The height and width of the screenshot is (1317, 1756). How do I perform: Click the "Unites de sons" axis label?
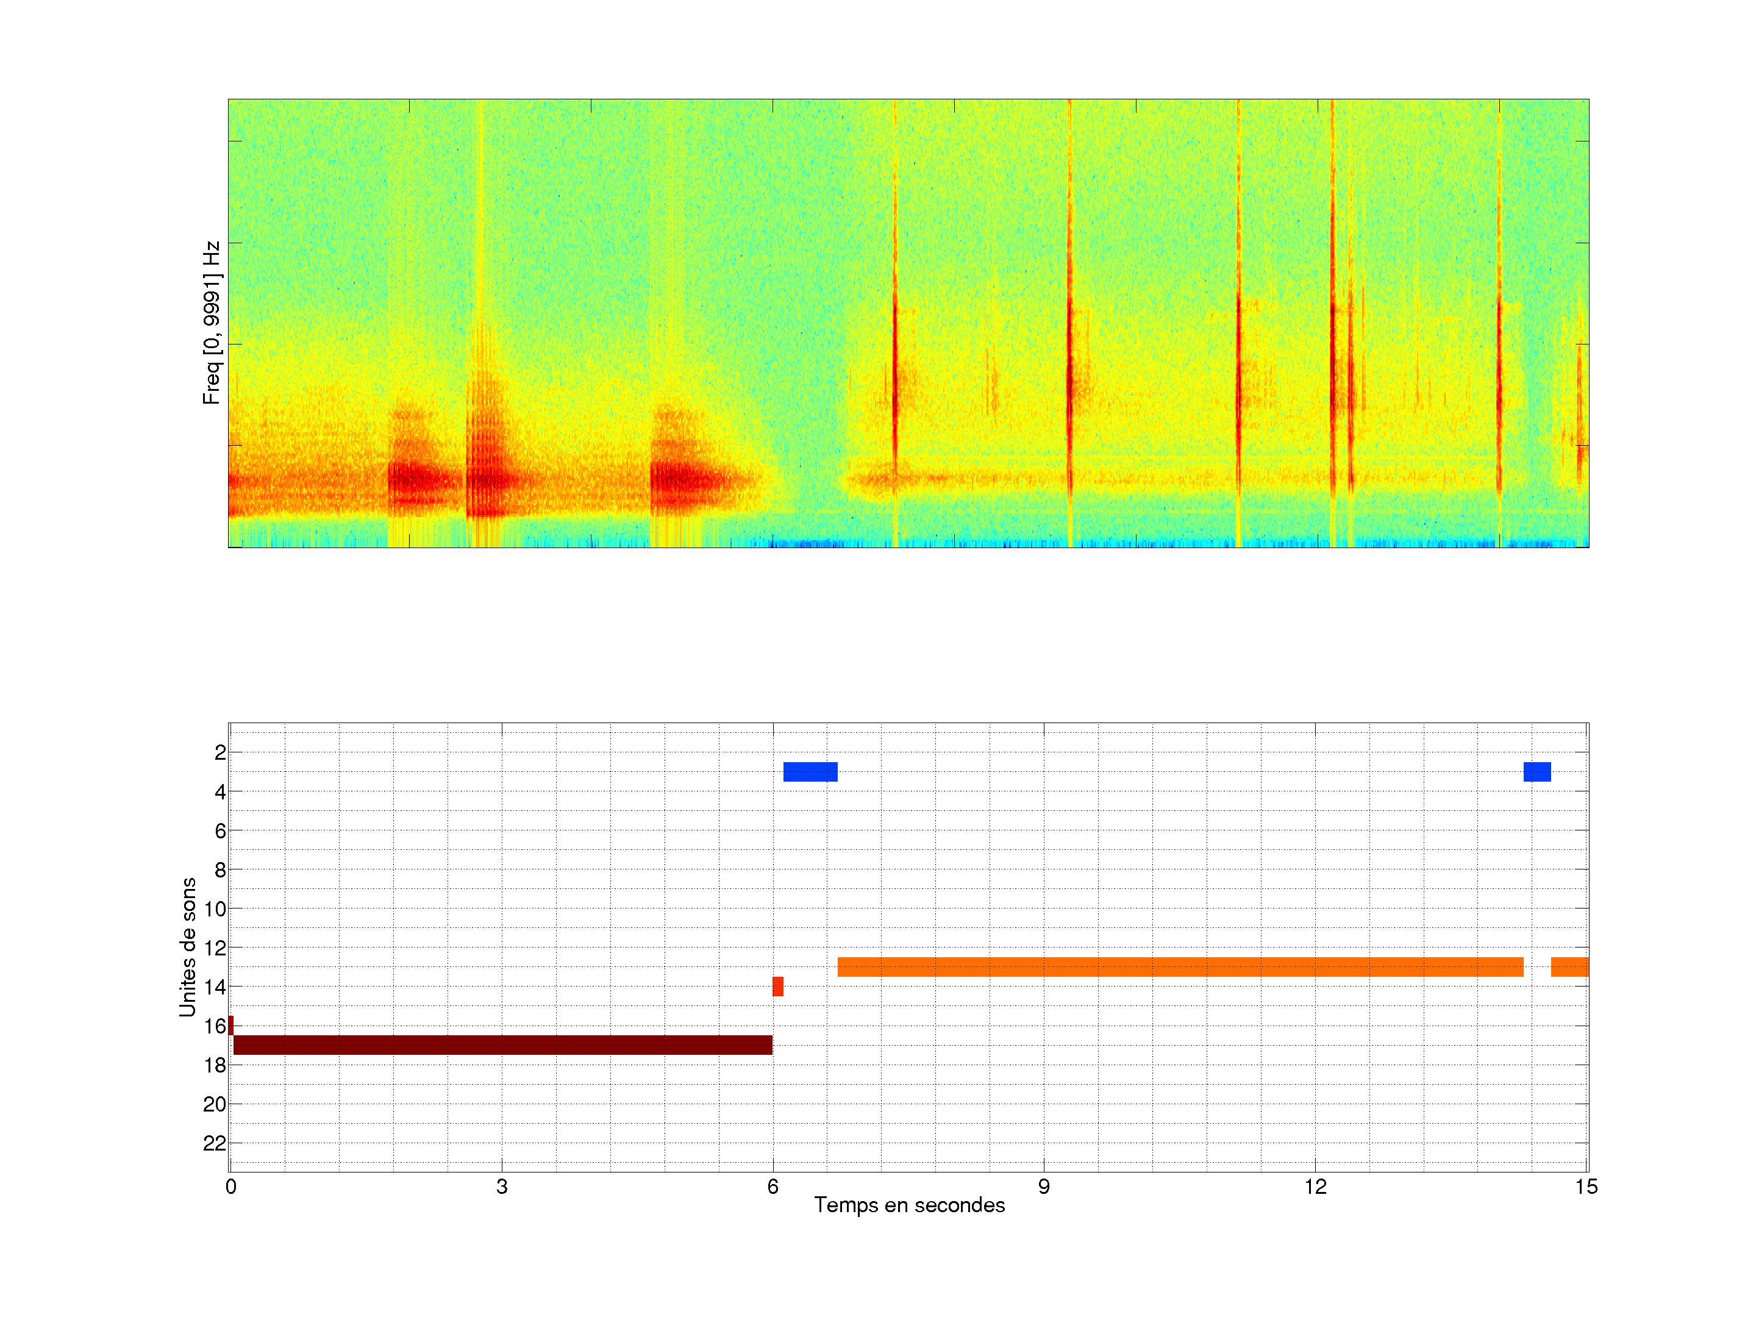pos(187,947)
